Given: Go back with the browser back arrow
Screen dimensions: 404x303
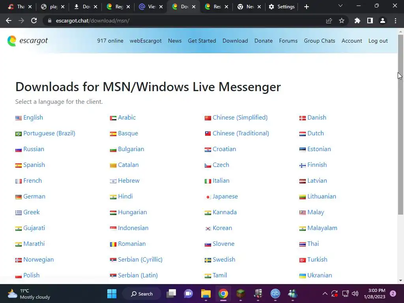Looking at the screenshot, I should point(9,21).
